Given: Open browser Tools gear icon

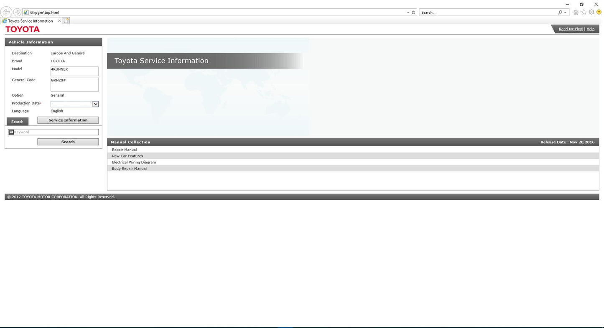Looking at the screenshot, I should (591, 13).
